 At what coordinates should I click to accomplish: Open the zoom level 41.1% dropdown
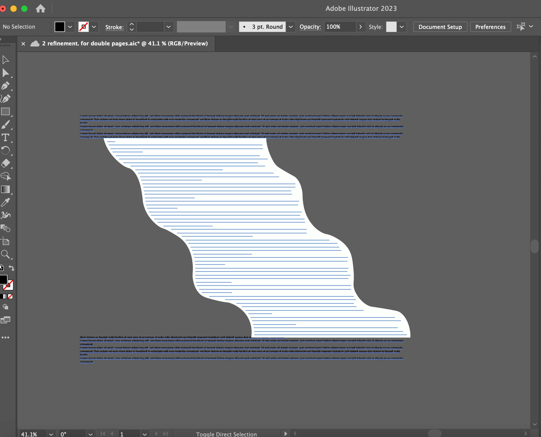coord(51,434)
